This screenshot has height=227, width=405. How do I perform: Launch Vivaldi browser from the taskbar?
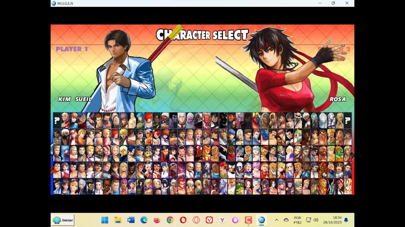click(209, 220)
